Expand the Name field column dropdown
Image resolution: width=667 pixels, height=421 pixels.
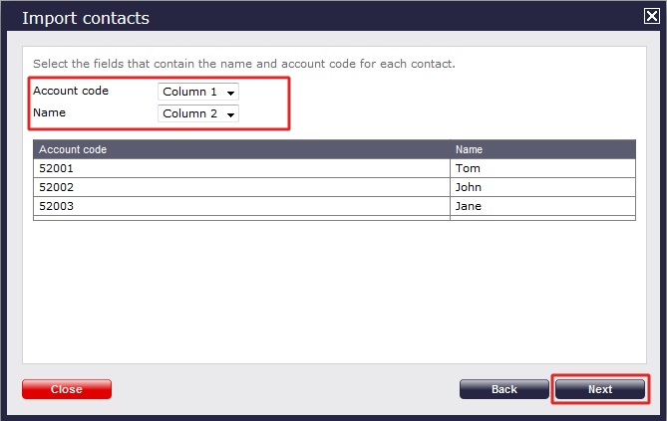click(198, 113)
